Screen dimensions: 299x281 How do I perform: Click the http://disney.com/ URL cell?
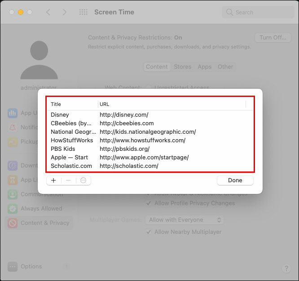[124, 115]
